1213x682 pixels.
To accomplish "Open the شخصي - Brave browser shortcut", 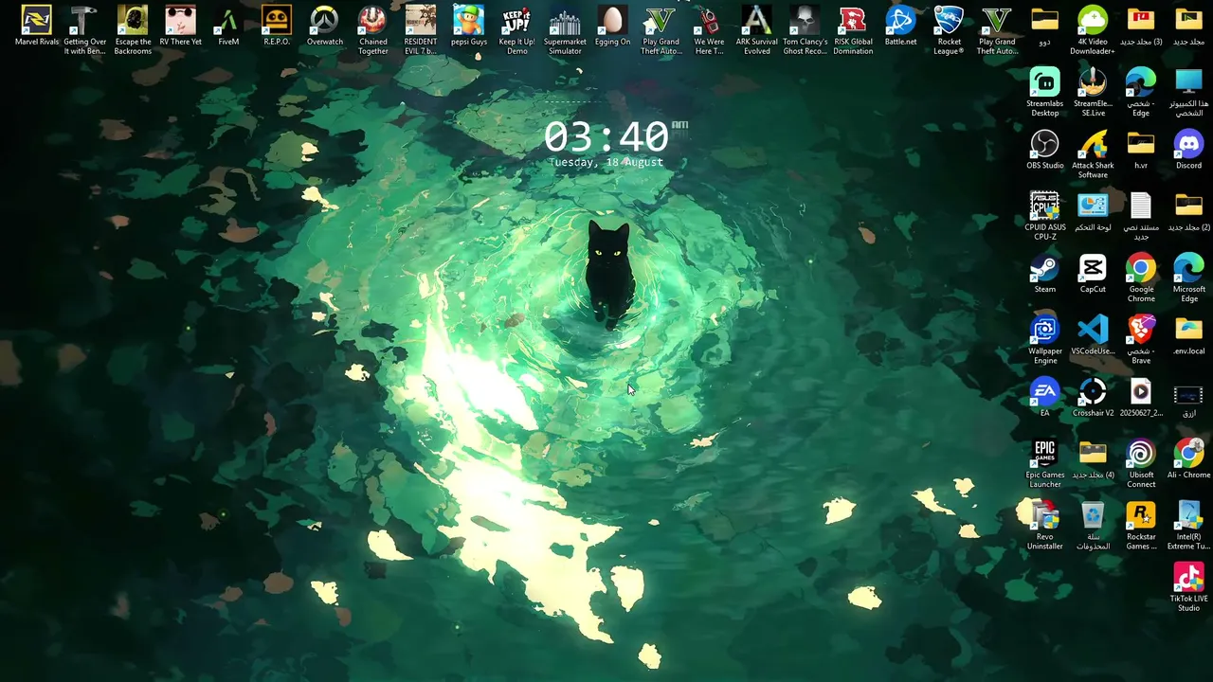I will [1141, 339].
